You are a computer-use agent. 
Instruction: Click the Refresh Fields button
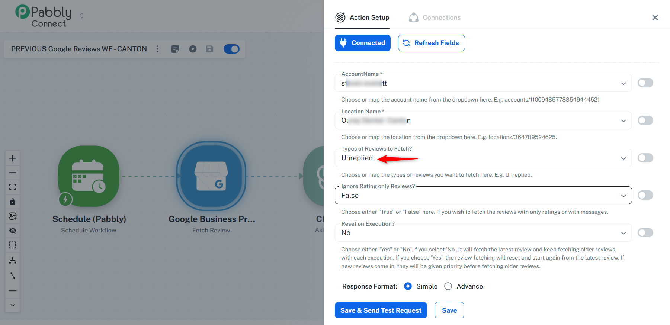pos(431,43)
